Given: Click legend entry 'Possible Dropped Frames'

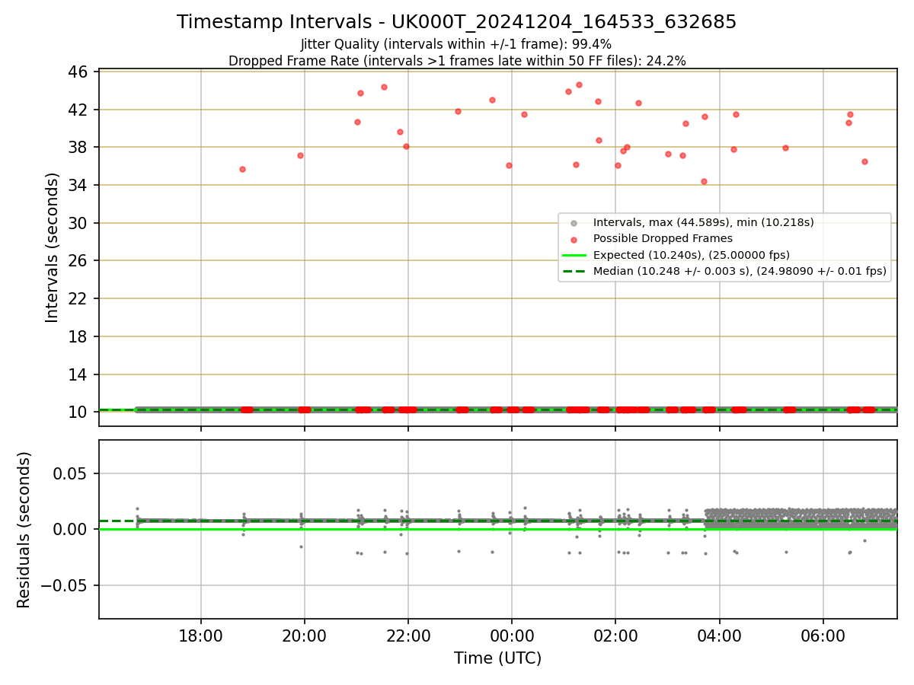Looking at the screenshot, I should [x=663, y=238].
